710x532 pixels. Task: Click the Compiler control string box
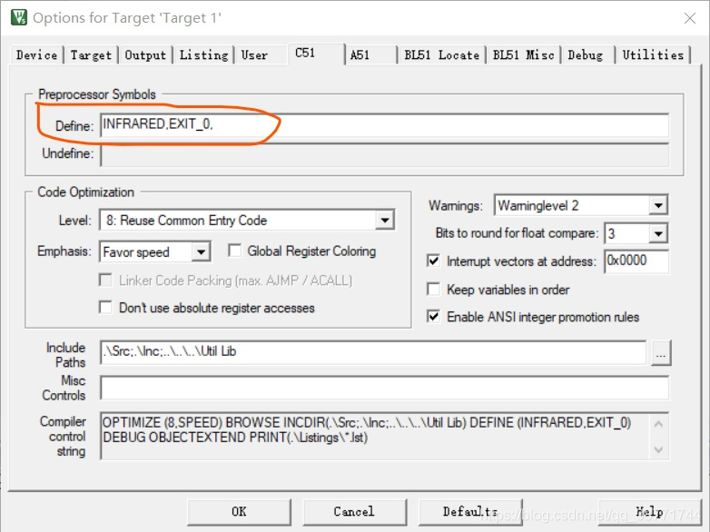384,436
